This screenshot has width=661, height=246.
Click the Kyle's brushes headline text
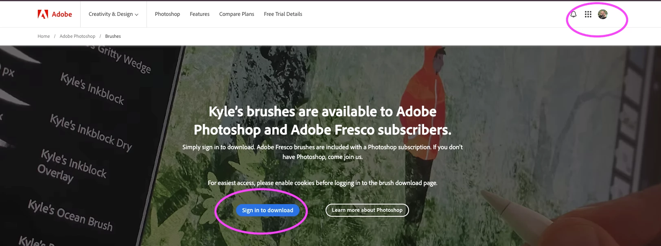322,120
